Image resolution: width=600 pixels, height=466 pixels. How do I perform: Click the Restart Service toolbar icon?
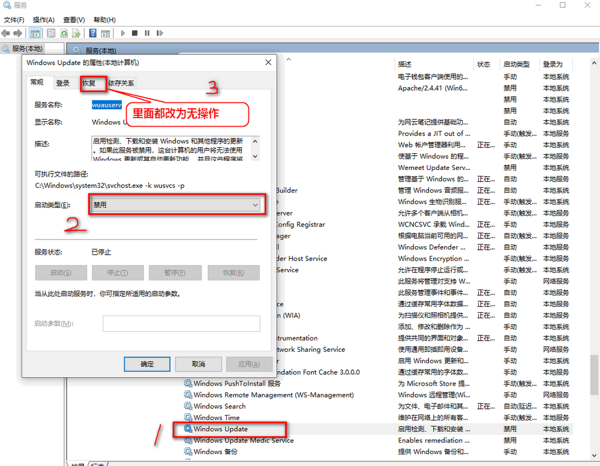(160, 33)
